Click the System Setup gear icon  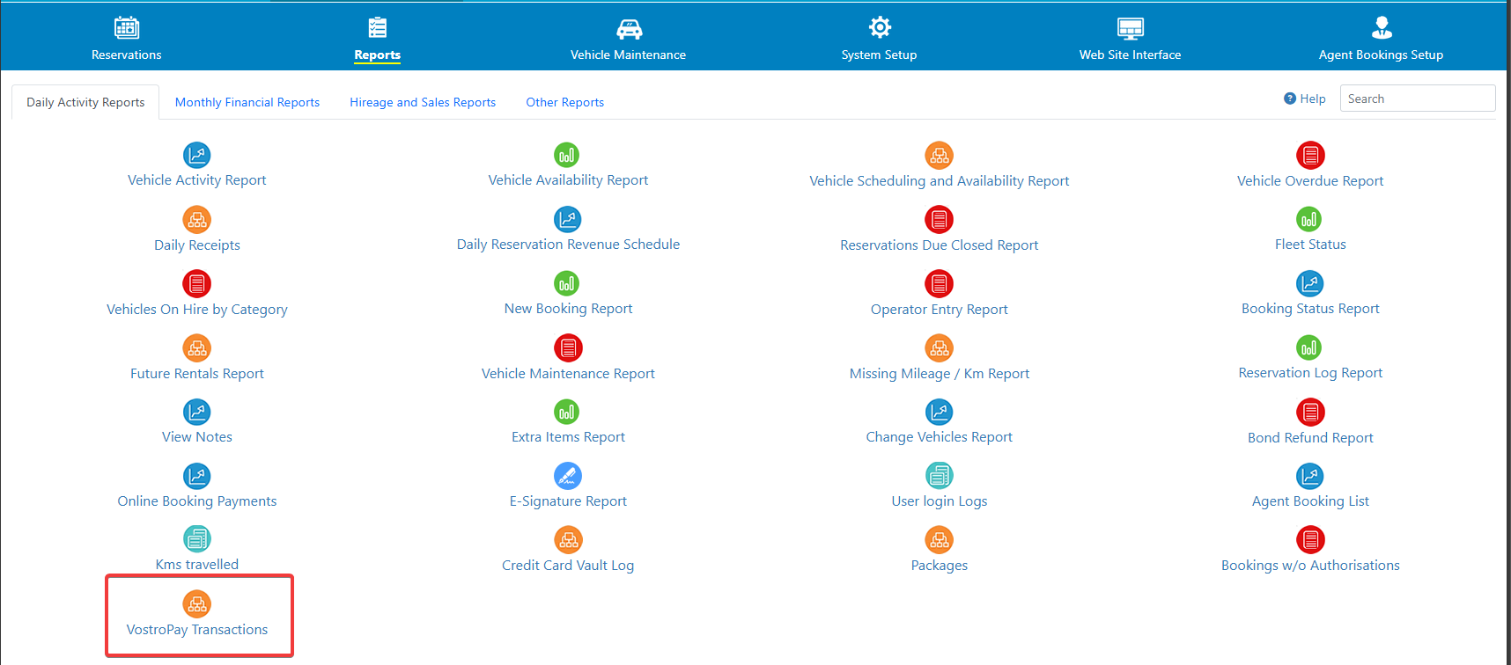[x=880, y=27]
